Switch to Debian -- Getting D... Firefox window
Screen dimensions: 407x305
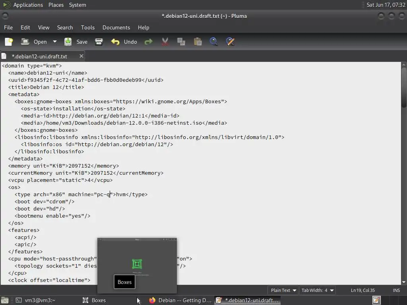click(x=180, y=300)
